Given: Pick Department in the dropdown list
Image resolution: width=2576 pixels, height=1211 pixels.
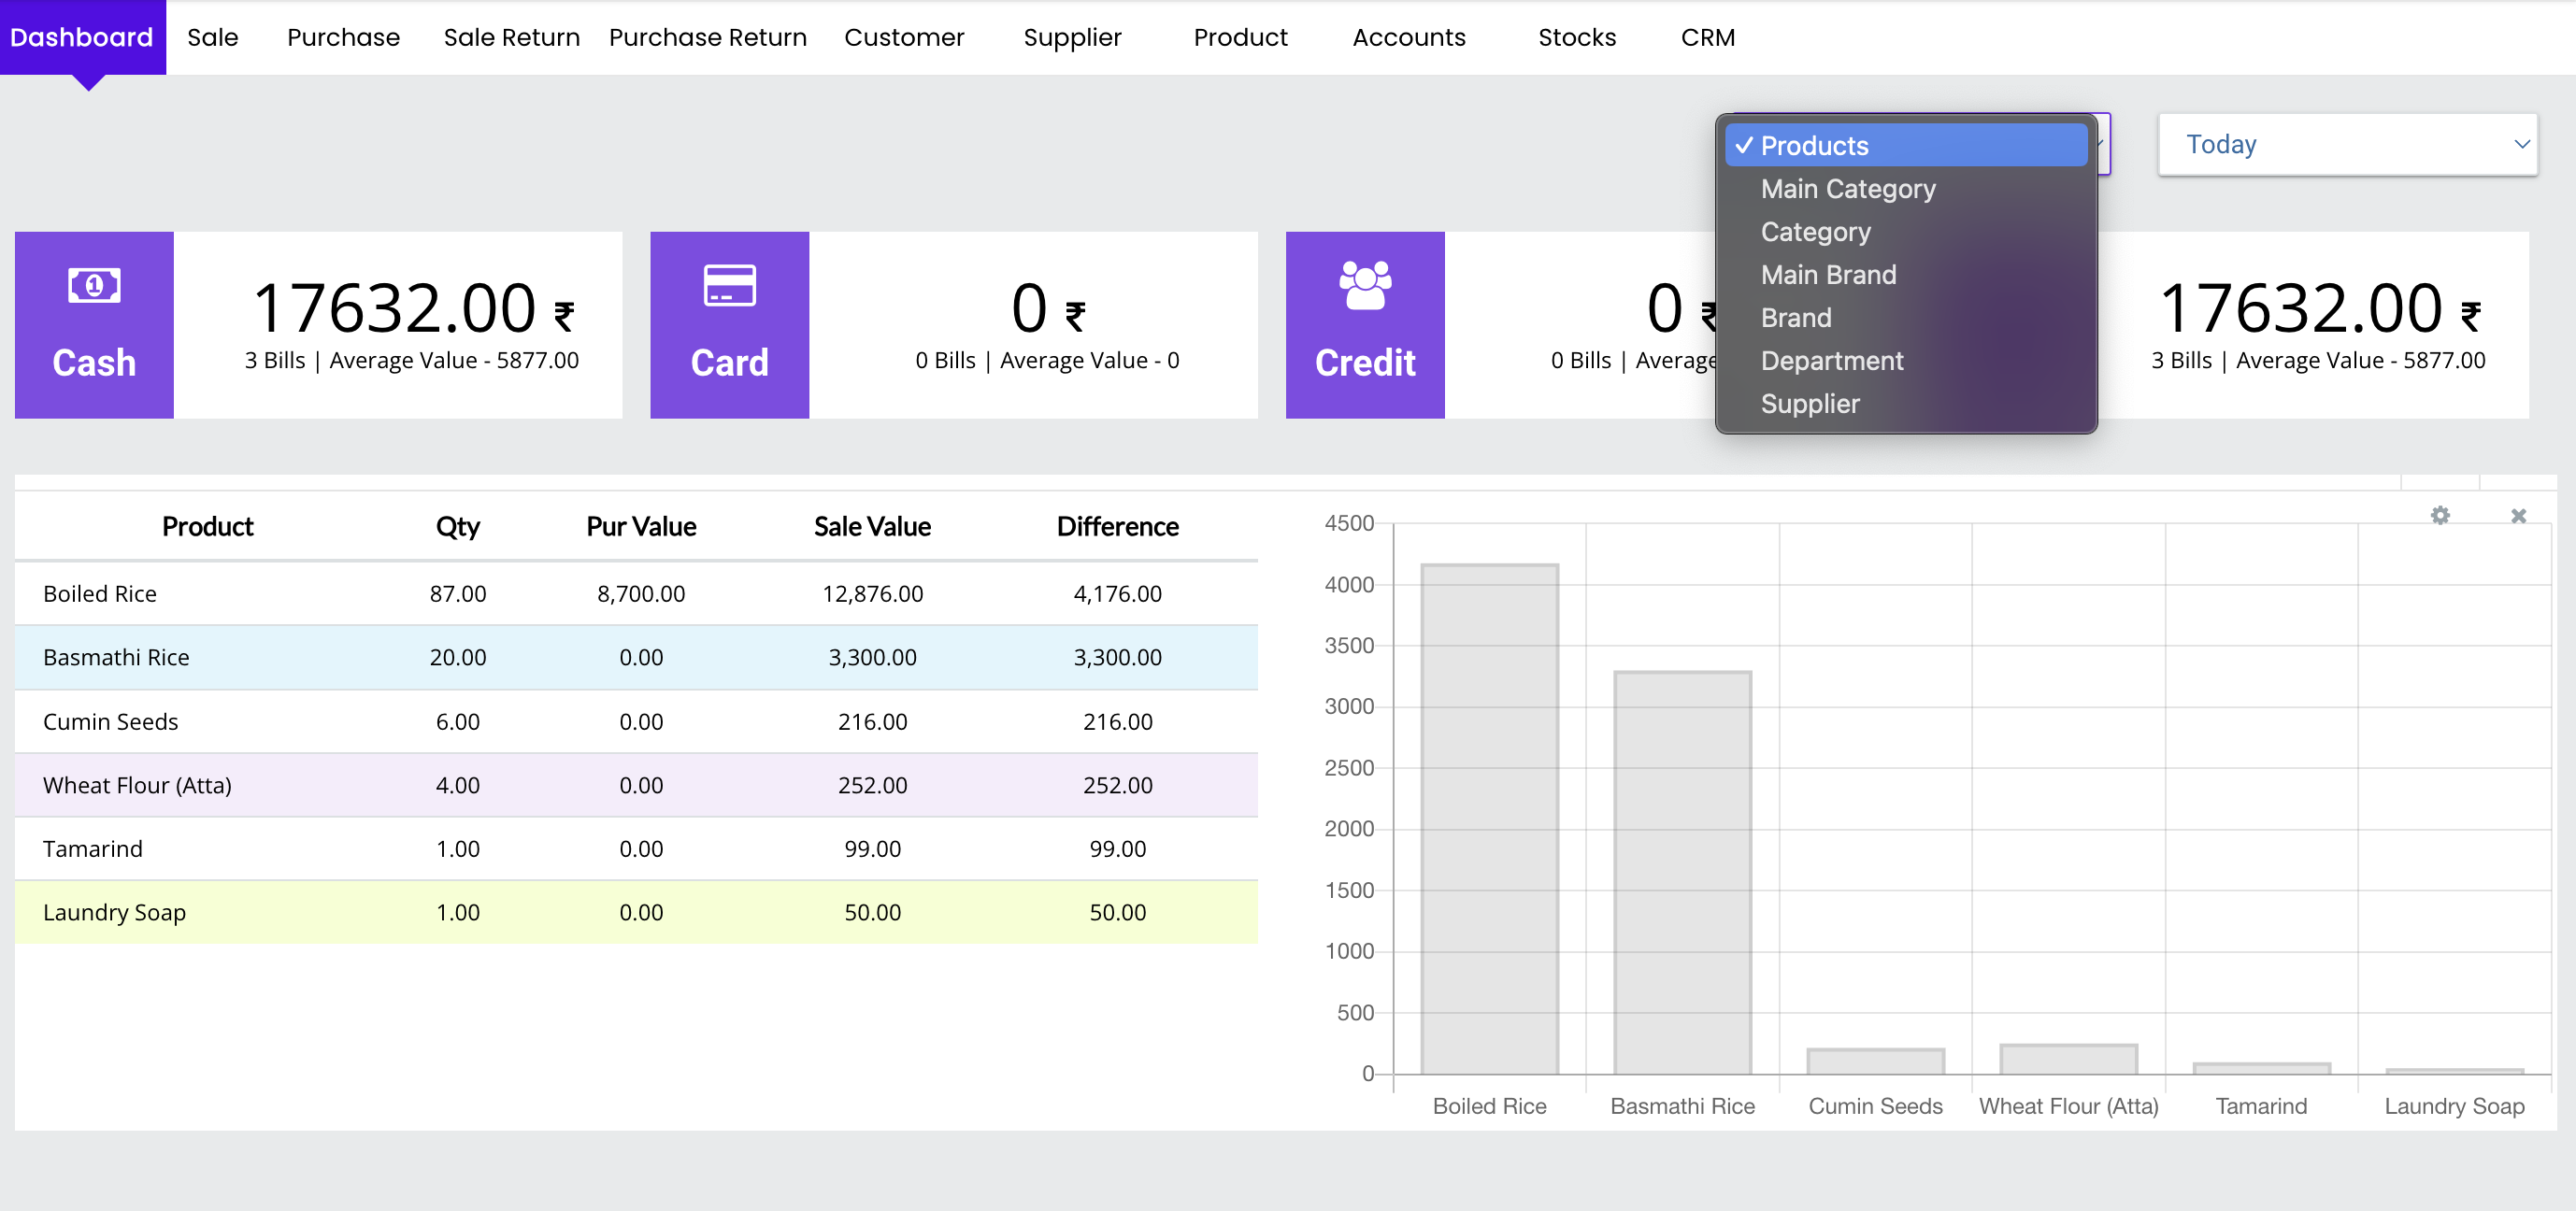Looking at the screenshot, I should point(1831,361).
